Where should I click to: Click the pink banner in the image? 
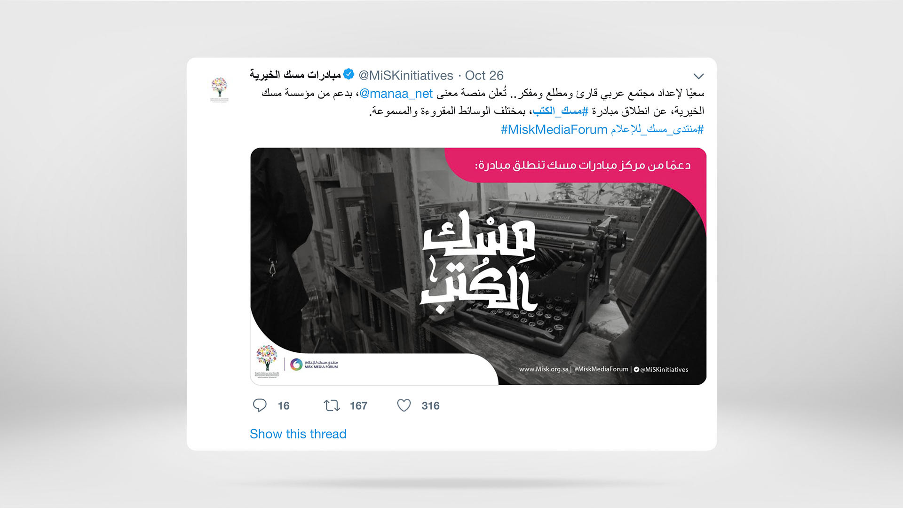pyautogui.click(x=575, y=165)
